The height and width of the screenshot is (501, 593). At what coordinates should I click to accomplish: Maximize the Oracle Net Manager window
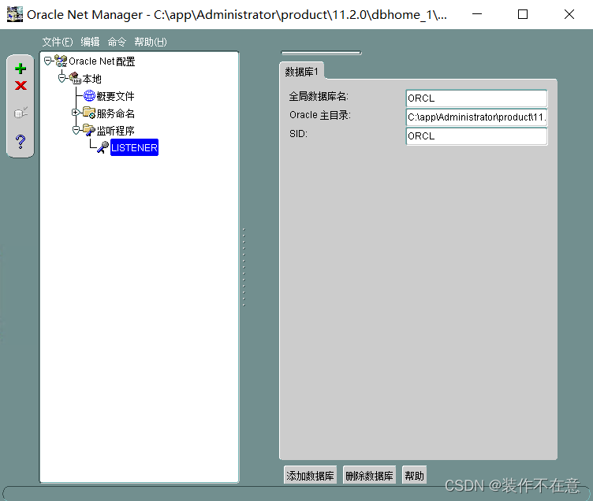[523, 14]
